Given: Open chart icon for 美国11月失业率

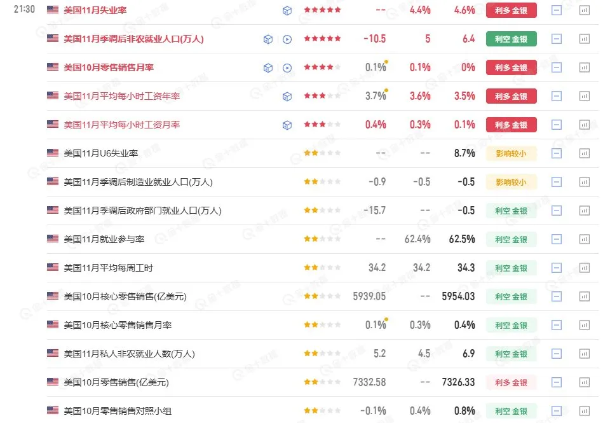Looking at the screenshot, I should pos(585,10).
